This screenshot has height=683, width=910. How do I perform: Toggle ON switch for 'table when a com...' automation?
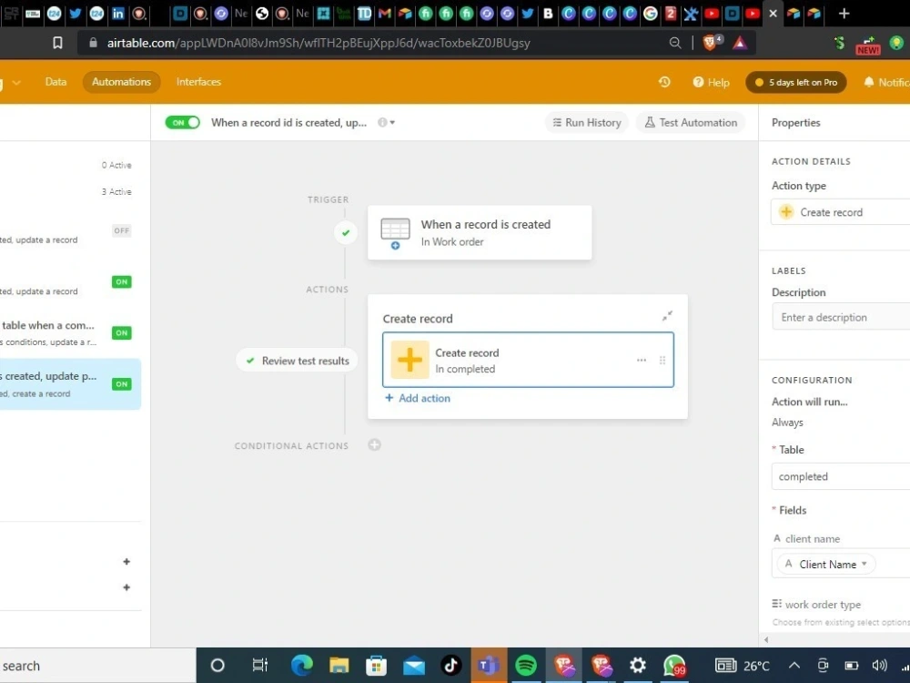point(121,332)
